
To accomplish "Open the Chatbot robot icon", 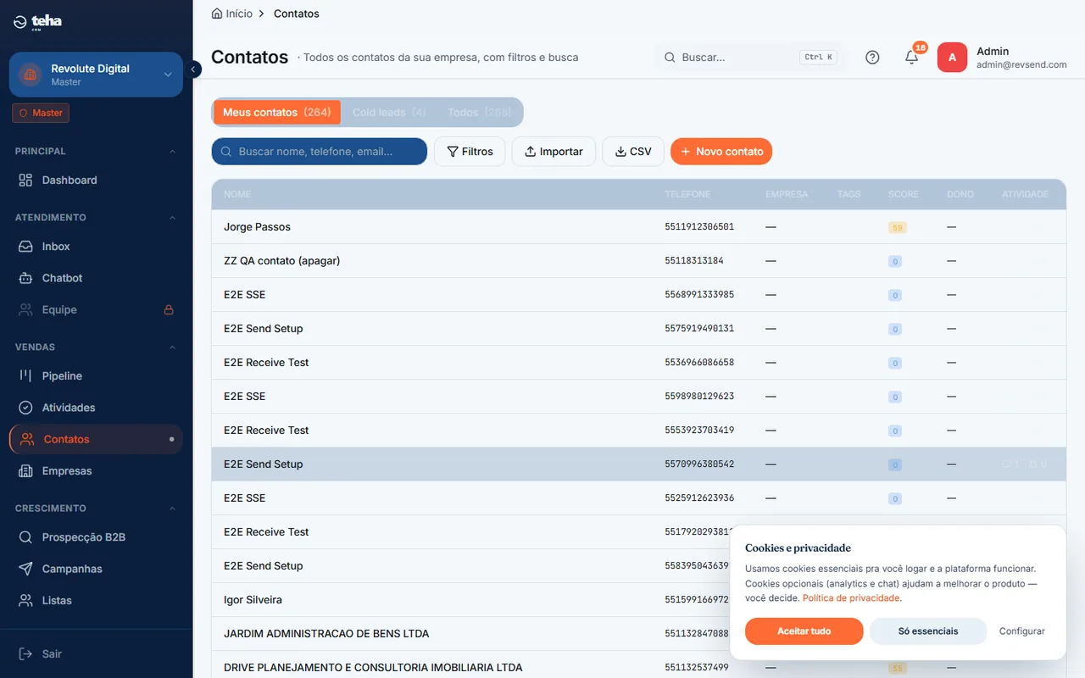I will (25, 278).
